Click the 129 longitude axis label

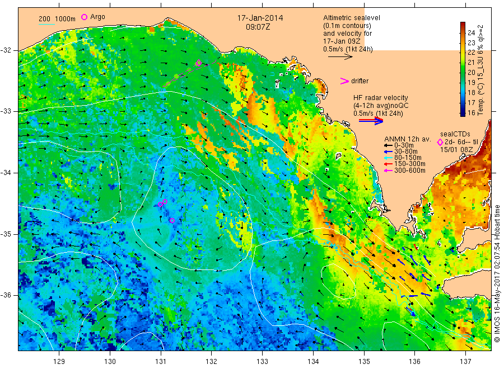[x=59, y=362]
